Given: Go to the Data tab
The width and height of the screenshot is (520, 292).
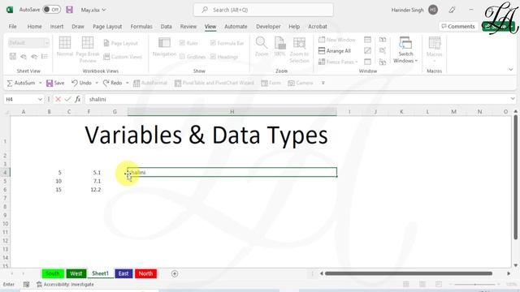Looking at the screenshot, I should point(166,27).
